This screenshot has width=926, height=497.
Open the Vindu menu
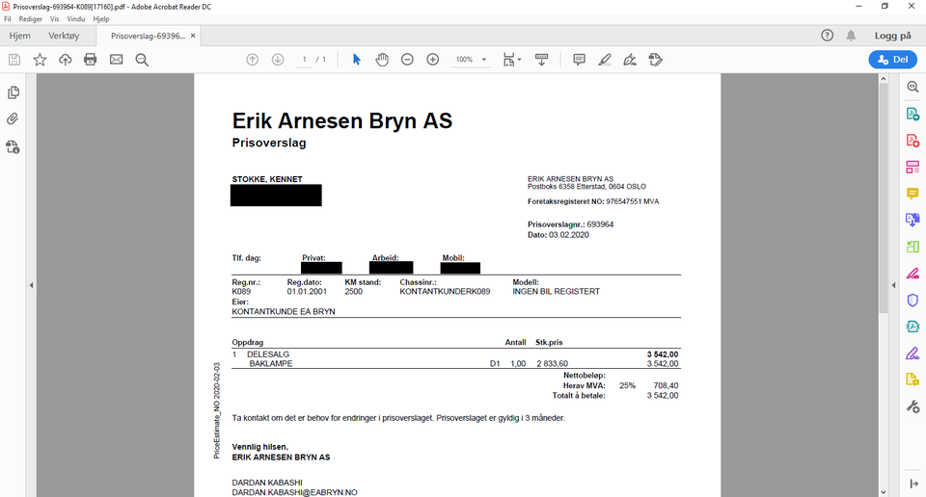pyautogui.click(x=76, y=19)
